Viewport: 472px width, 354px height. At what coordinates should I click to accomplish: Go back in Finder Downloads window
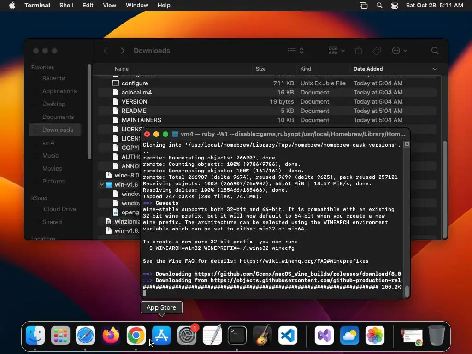(x=106, y=51)
